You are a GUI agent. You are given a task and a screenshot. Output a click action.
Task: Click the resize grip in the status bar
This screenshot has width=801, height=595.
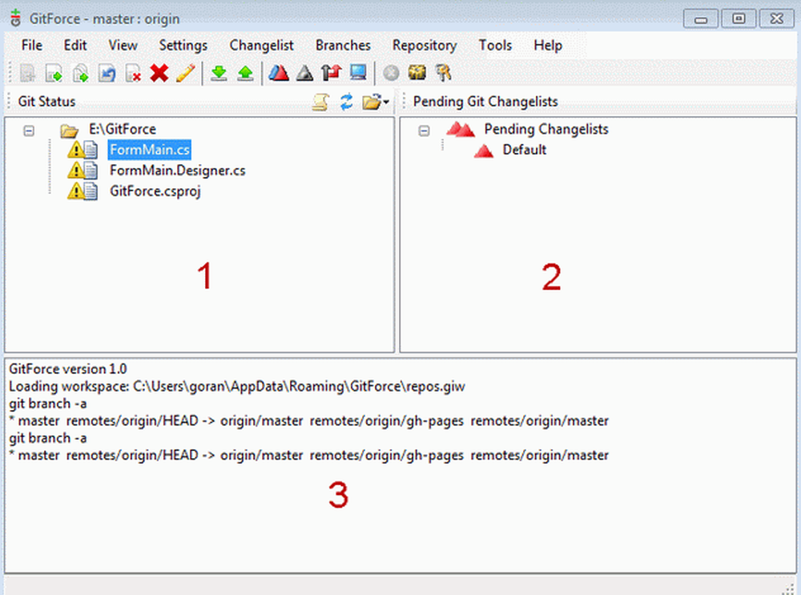coord(789,588)
